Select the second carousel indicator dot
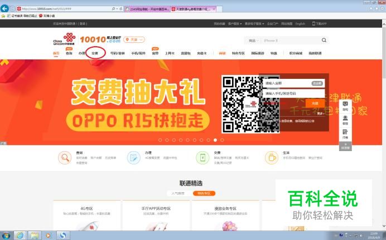This screenshot has height=240, width=386. click(x=167, y=140)
